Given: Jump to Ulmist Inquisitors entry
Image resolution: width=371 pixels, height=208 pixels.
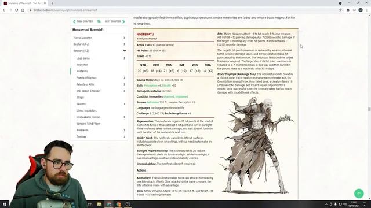Looking at the screenshot, I should pos(86,110).
